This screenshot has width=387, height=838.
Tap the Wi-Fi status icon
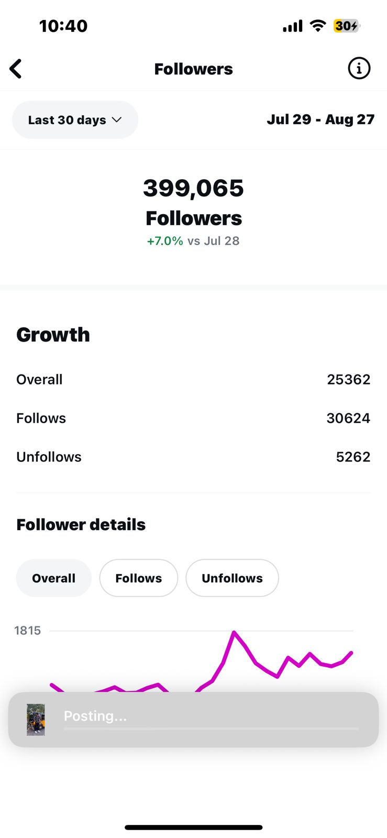(x=318, y=26)
